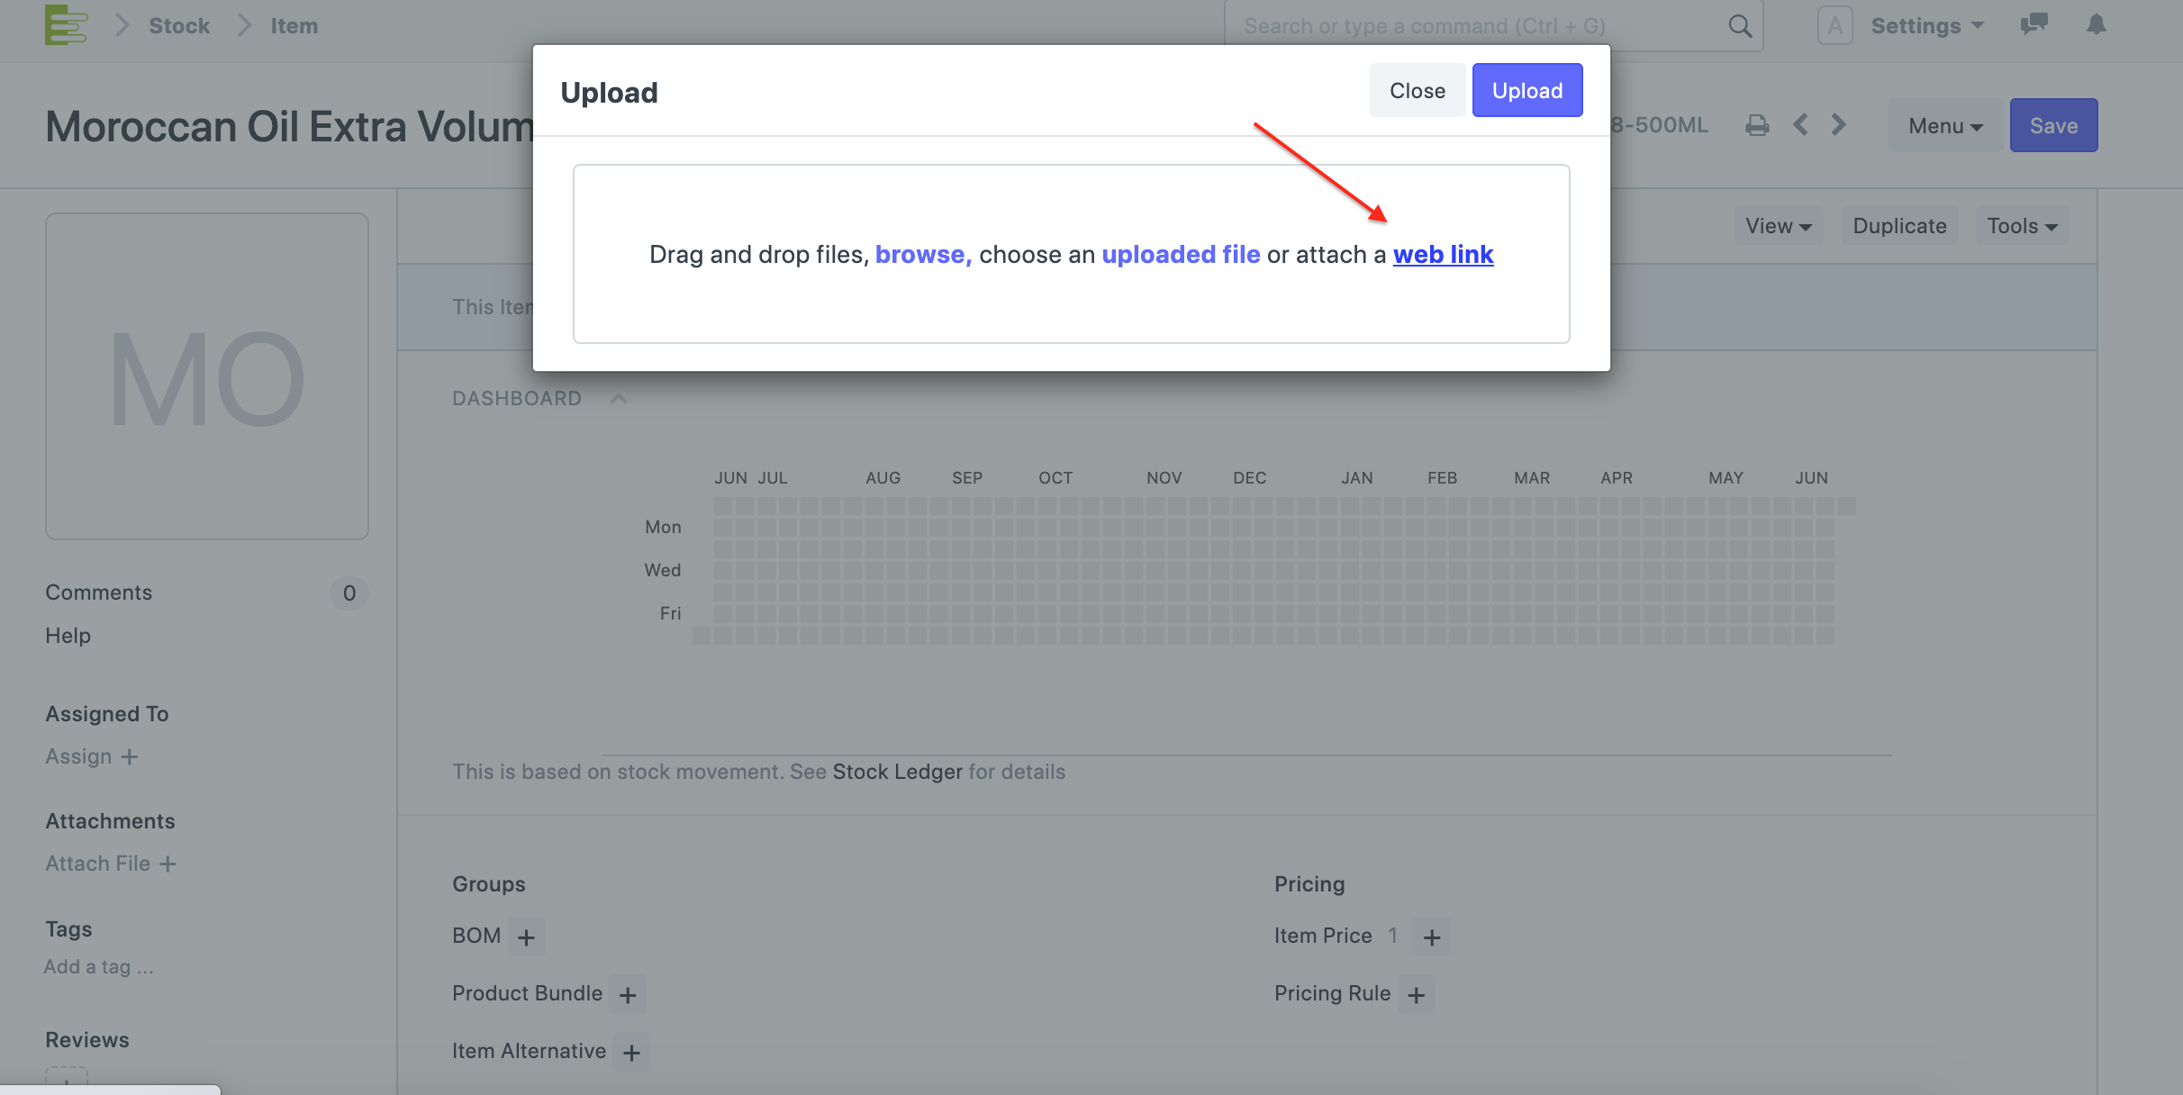Go to next item arrow
Screen dimensions: 2183x1095
[1838, 125]
